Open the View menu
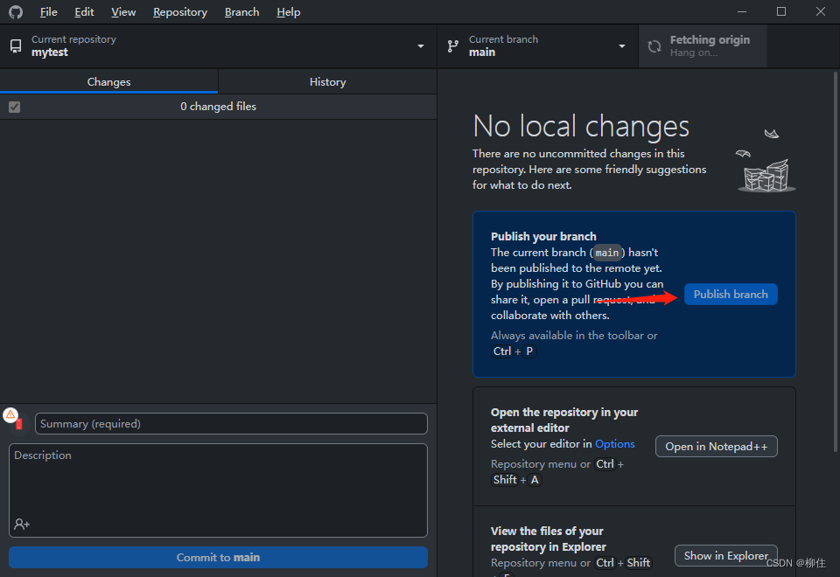The image size is (840, 577). (x=123, y=11)
